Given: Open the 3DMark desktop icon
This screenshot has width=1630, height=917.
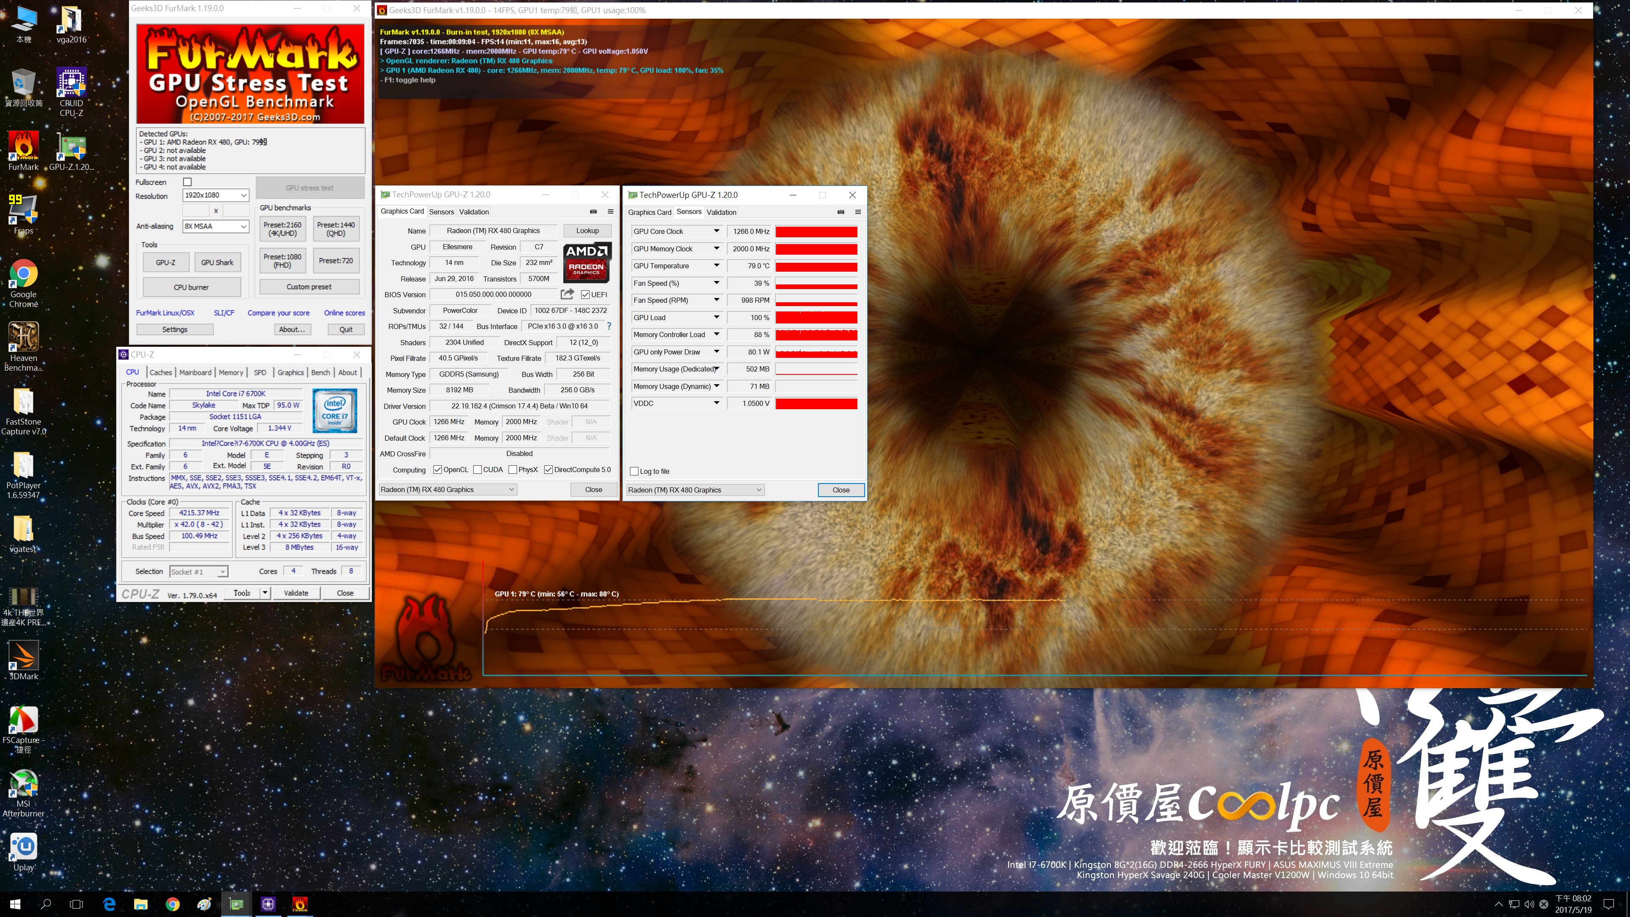Looking at the screenshot, I should coord(23,660).
